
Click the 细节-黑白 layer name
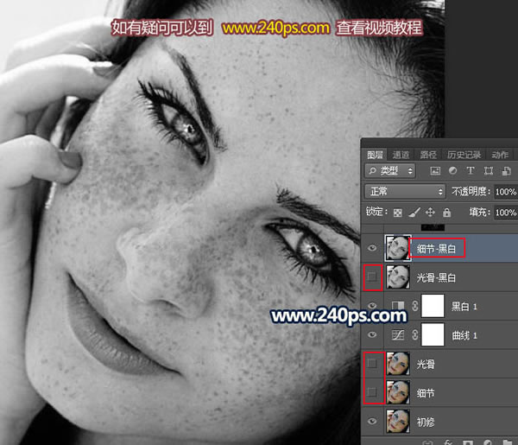coord(436,249)
